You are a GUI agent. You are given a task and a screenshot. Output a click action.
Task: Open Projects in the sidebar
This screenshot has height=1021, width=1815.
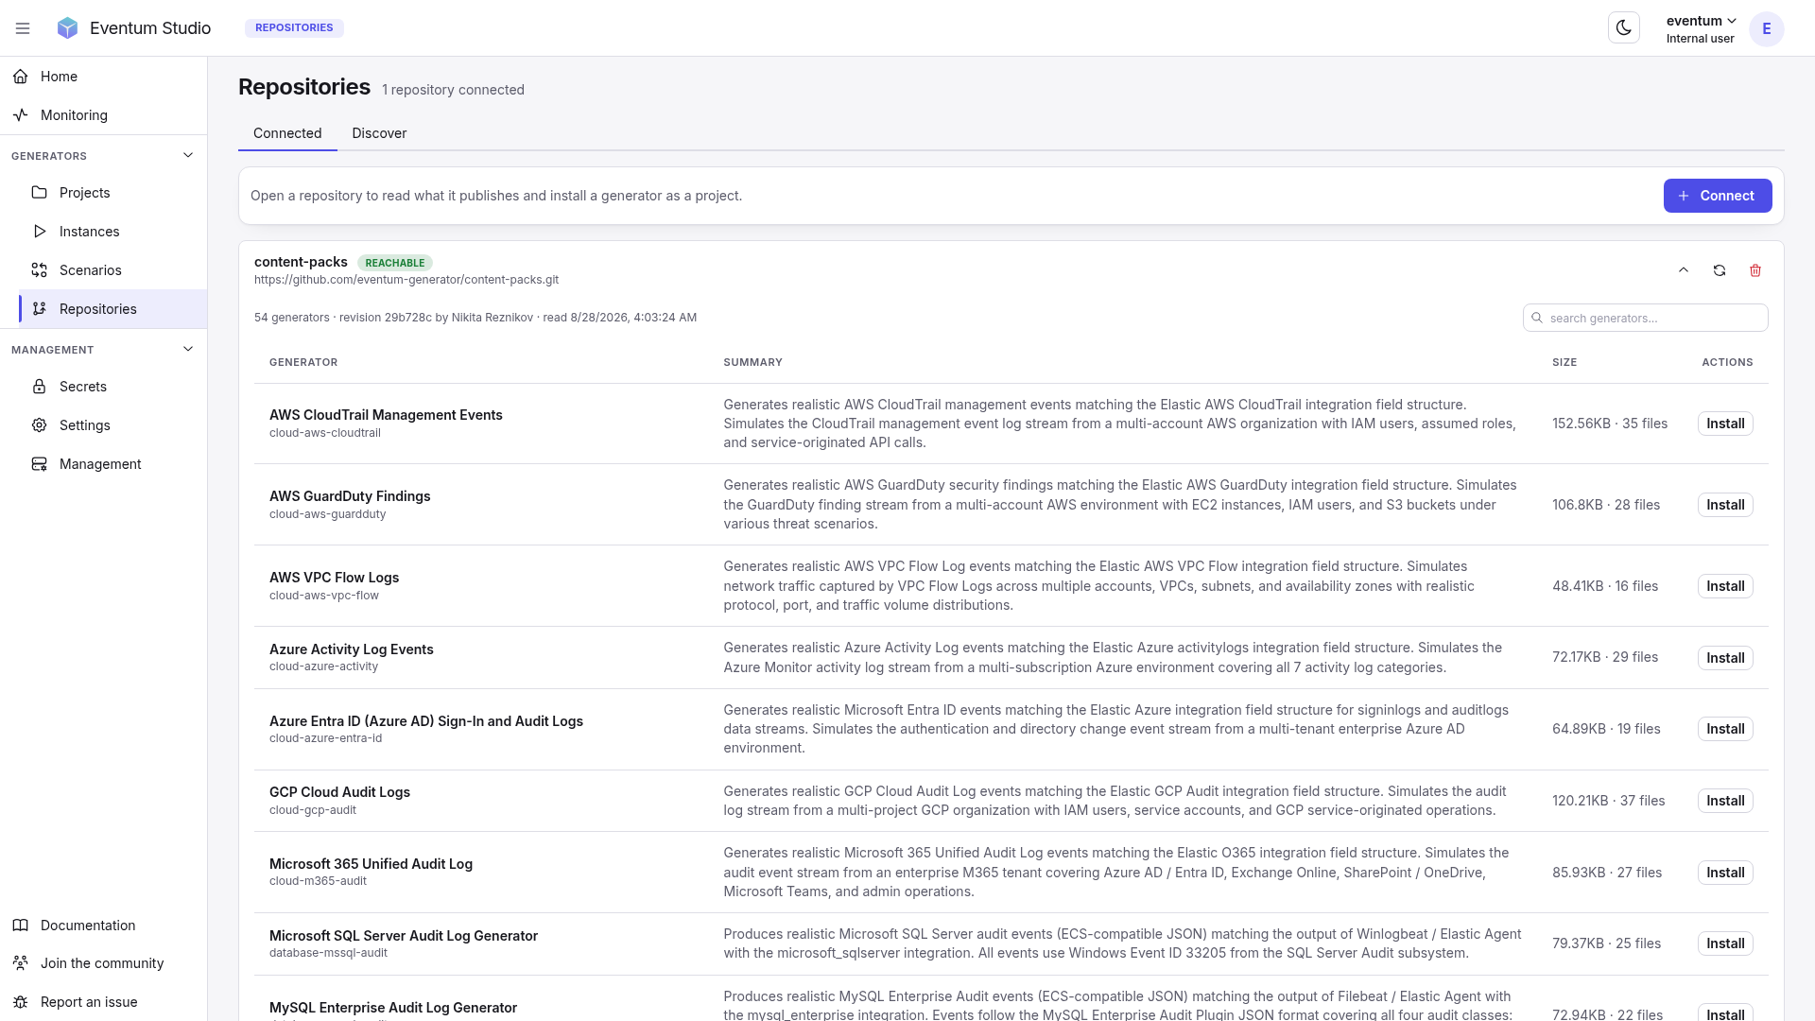112,193
